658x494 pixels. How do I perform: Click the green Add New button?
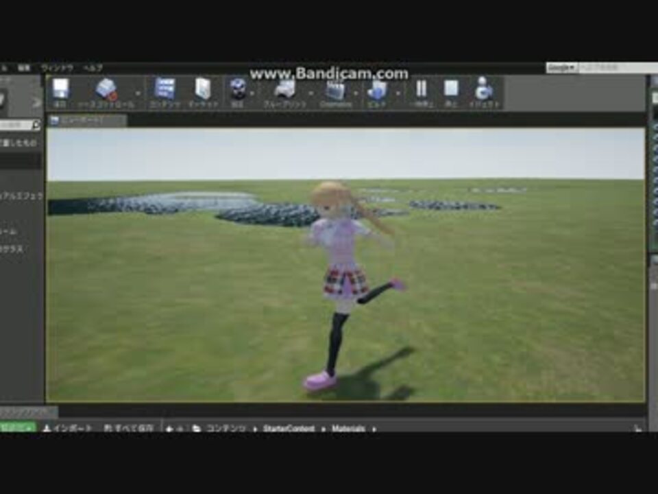click(x=18, y=427)
